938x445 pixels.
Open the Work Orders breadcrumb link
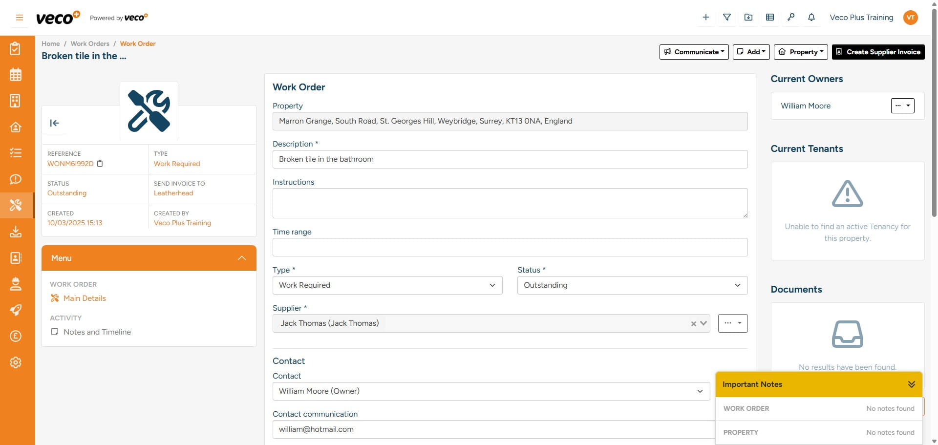(x=90, y=43)
